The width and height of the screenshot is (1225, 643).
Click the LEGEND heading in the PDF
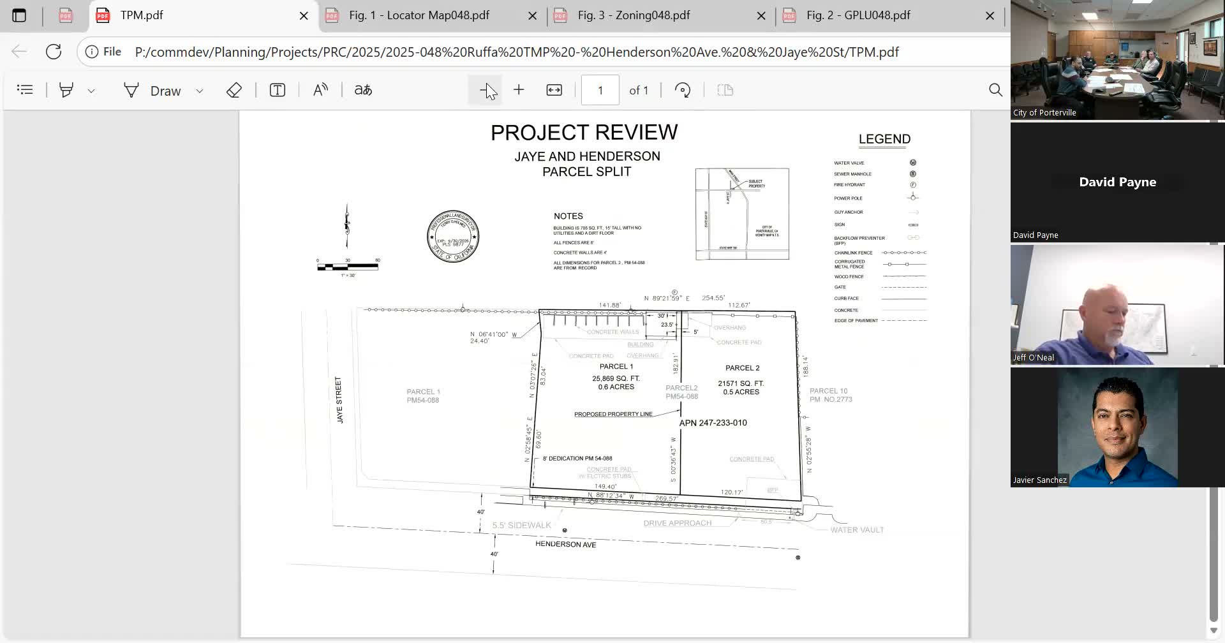pyautogui.click(x=884, y=139)
